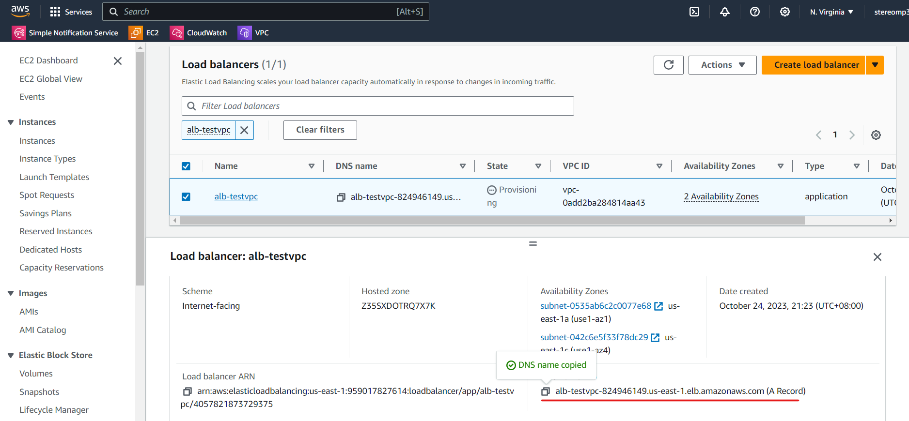The height and width of the screenshot is (421, 909).
Task: Go to previous page of load balancers
Action: (x=818, y=135)
